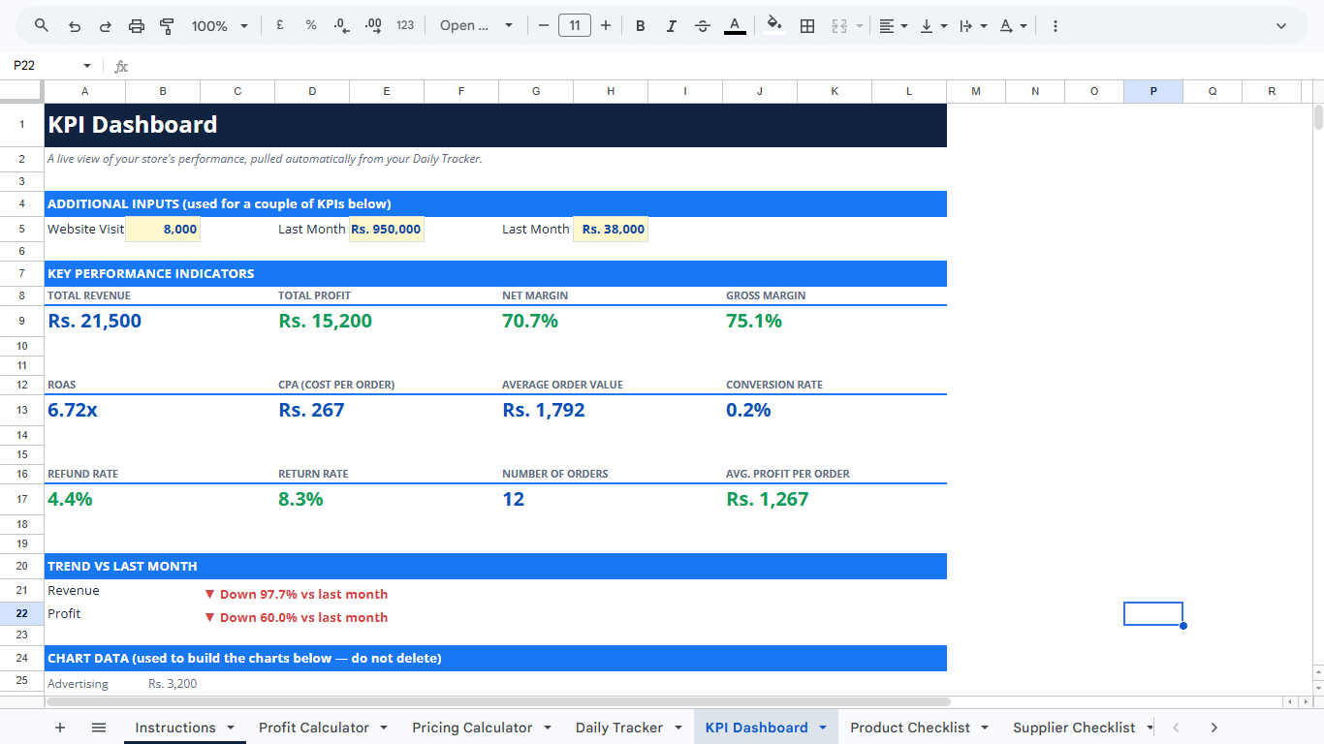
Task: Open text rotation dropdown
Action: (1013, 26)
